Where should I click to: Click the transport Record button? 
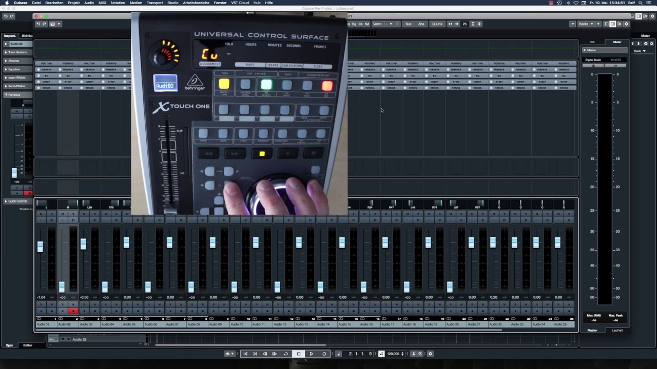click(324, 354)
